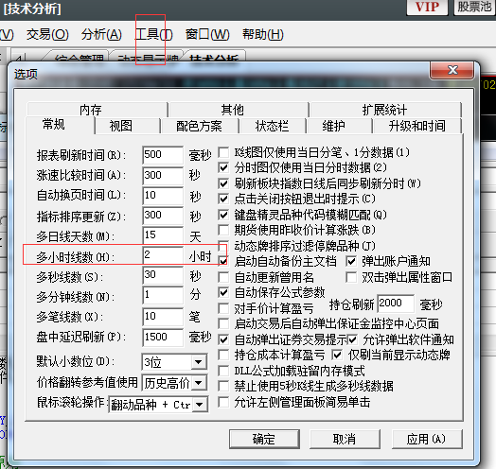Viewport: 496px width, 469px height.
Task: Click the 多秒线数 input field
Action: point(163,275)
